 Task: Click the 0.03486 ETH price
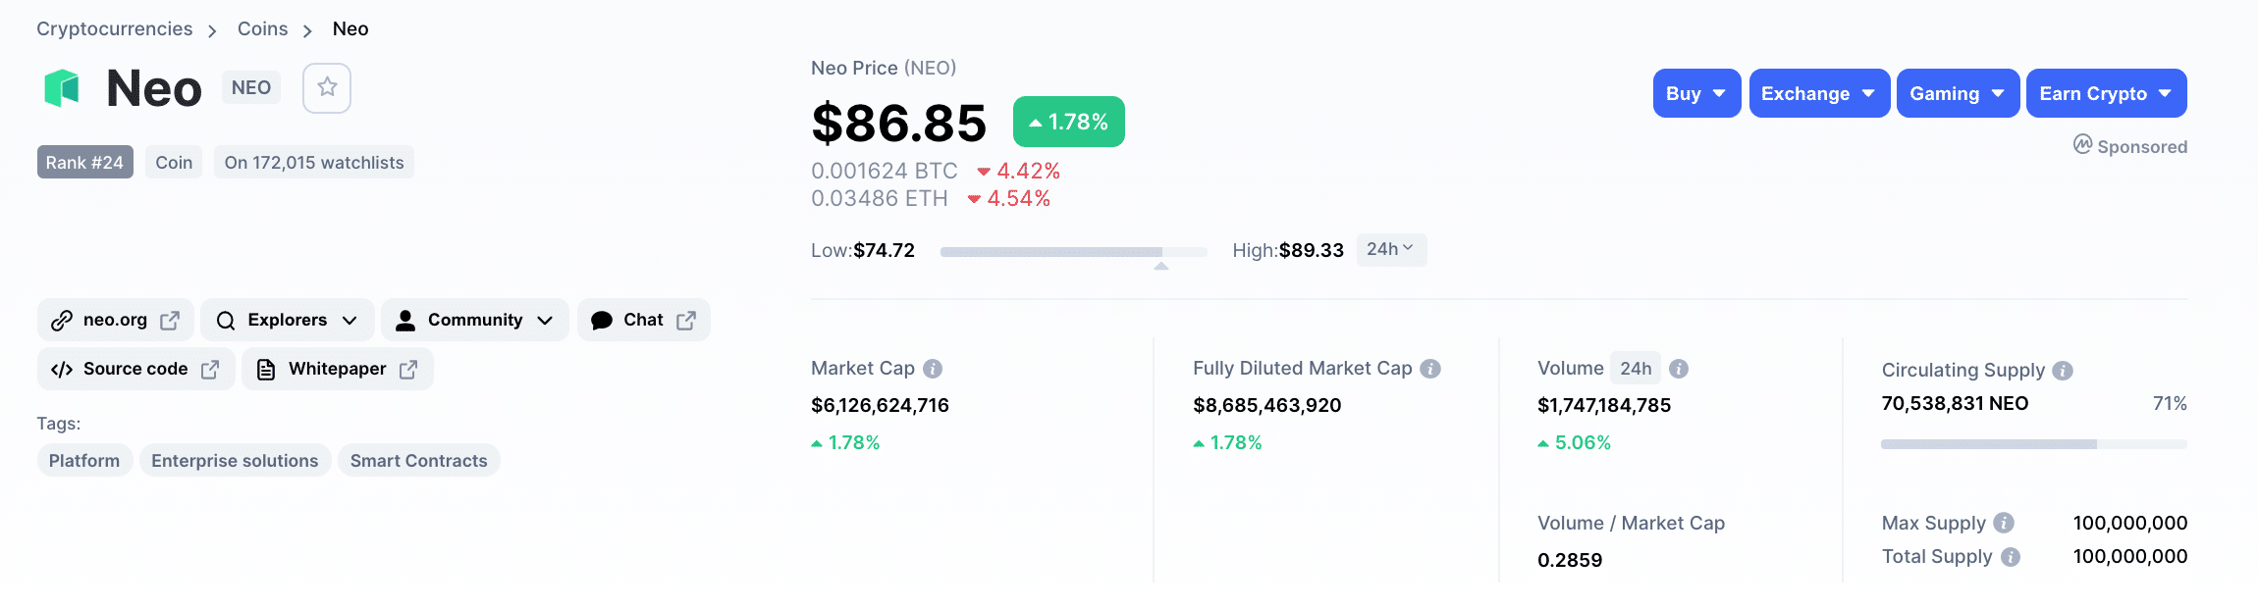880,198
